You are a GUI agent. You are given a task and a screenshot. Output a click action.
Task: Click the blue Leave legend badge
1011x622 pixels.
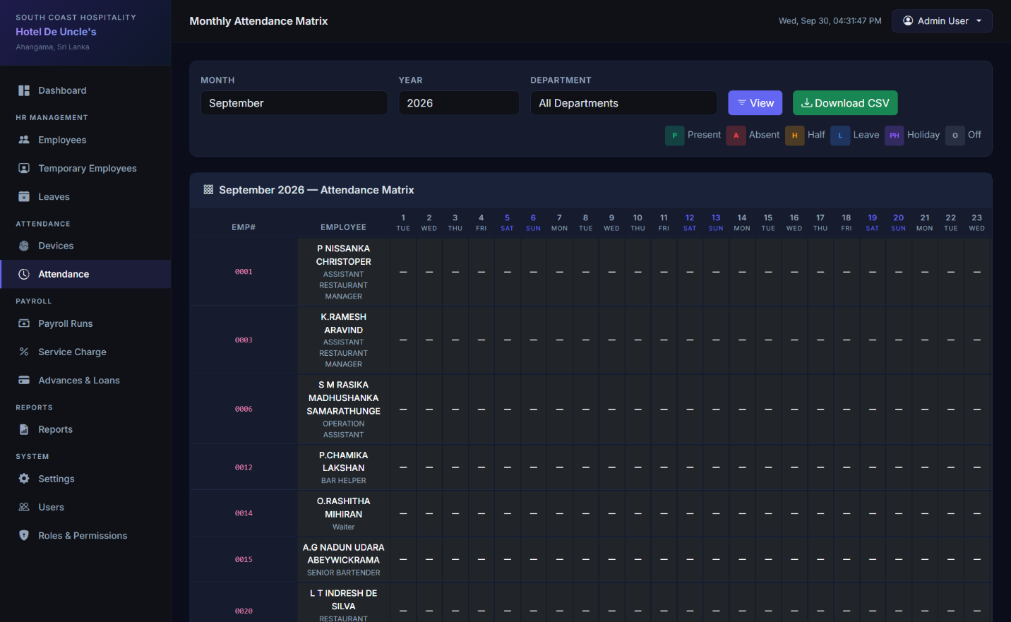click(x=840, y=135)
